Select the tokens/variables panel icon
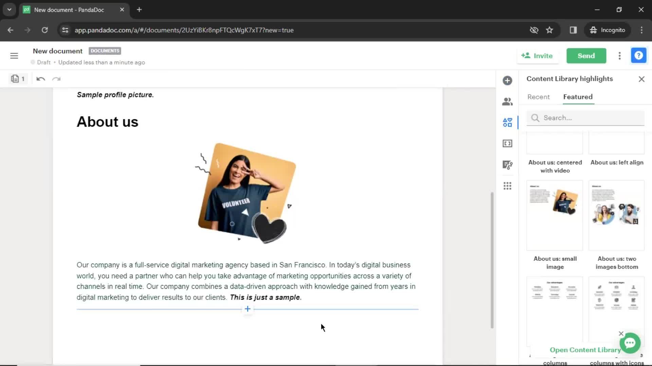Screen dimensions: 652x366 507,143
